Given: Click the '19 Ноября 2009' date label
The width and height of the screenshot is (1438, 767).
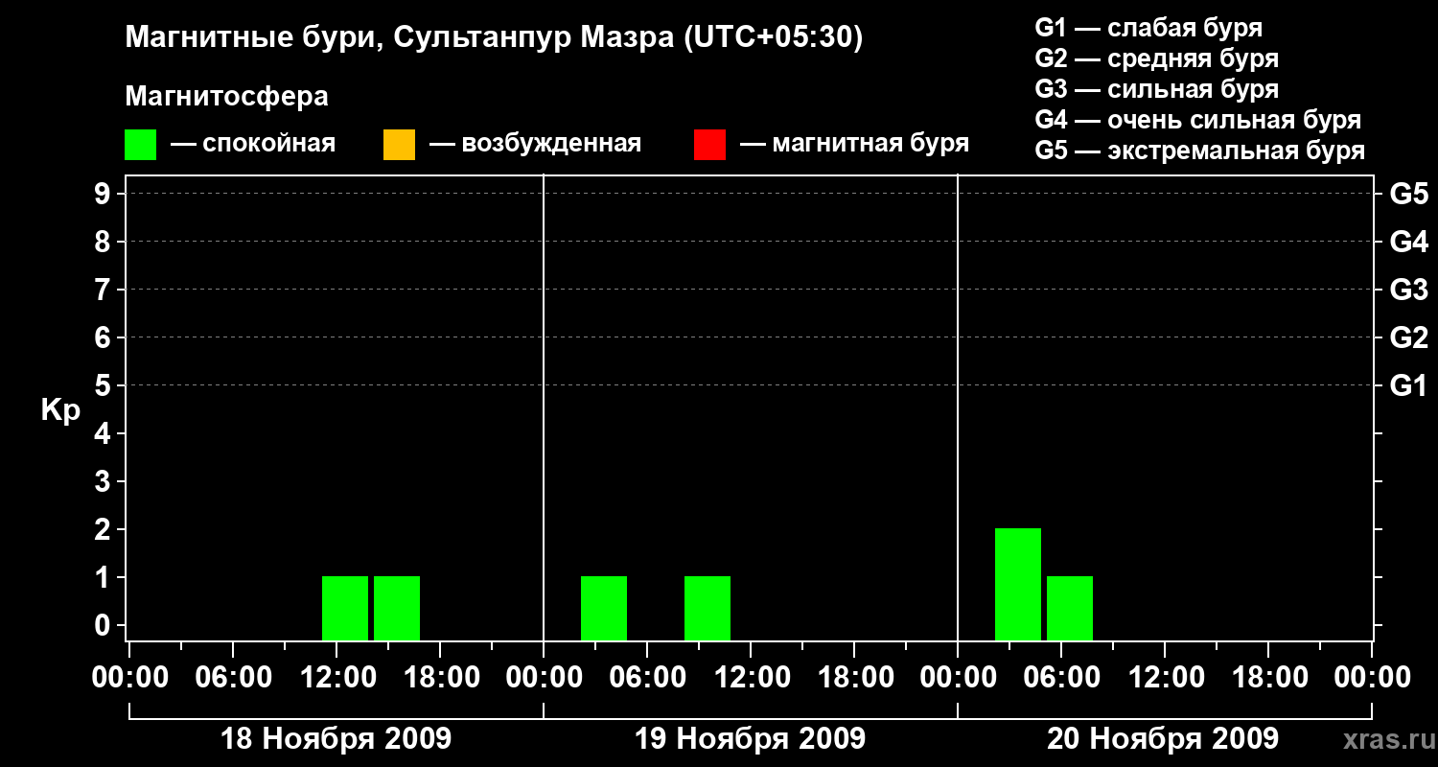Looking at the screenshot, I should 750,739.
